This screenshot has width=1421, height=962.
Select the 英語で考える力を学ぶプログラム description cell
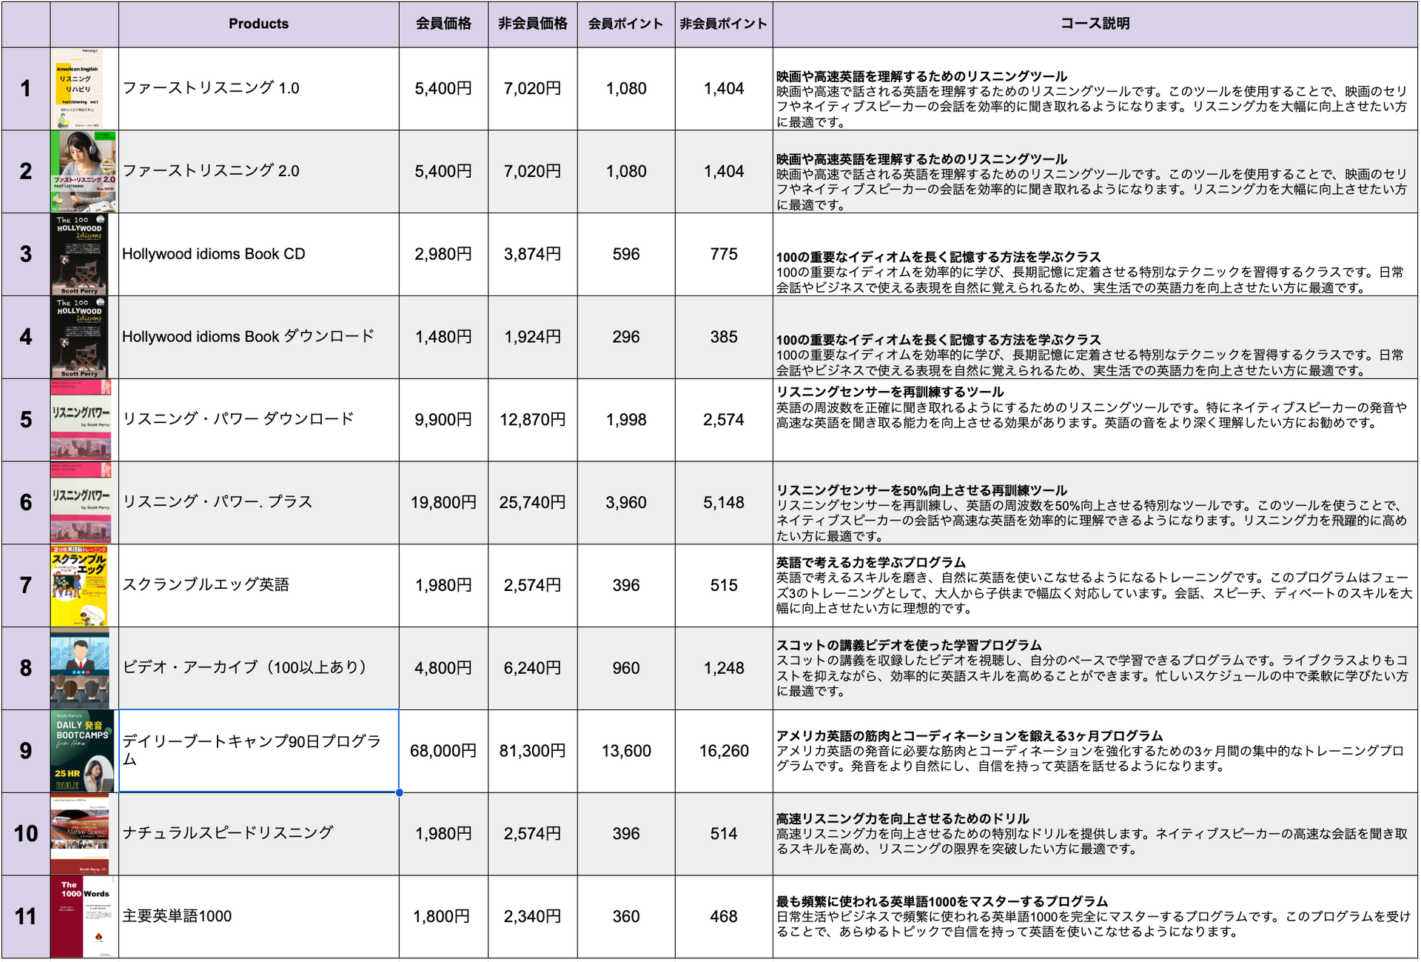click(1095, 586)
